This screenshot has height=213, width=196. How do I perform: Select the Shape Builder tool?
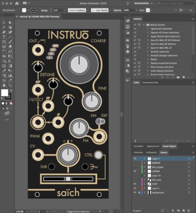point(4,61)
